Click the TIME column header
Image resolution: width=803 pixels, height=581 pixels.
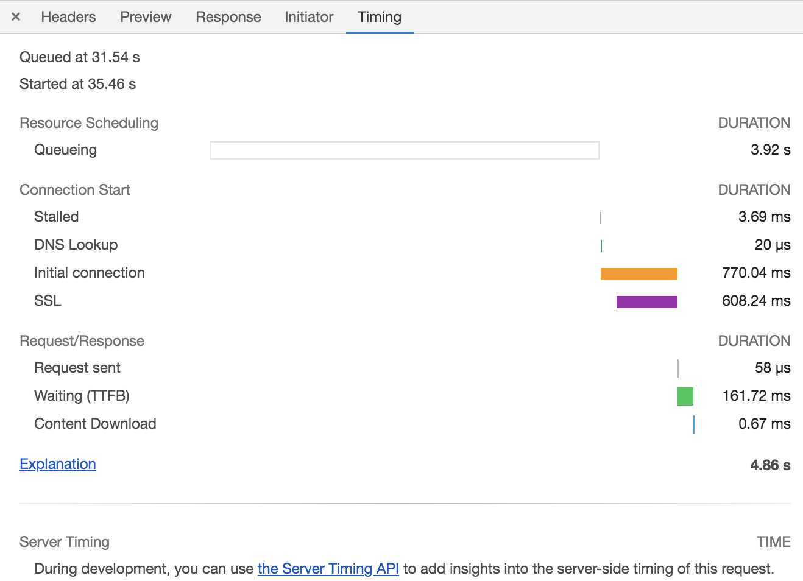tap(774, 542)
